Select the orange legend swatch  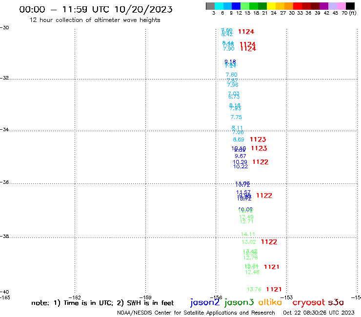coord(289,6)
